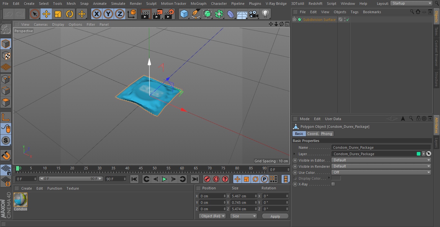Click the search icon in Objects manager
Viewport: 440px width, 227px height.
pos(412,12)
